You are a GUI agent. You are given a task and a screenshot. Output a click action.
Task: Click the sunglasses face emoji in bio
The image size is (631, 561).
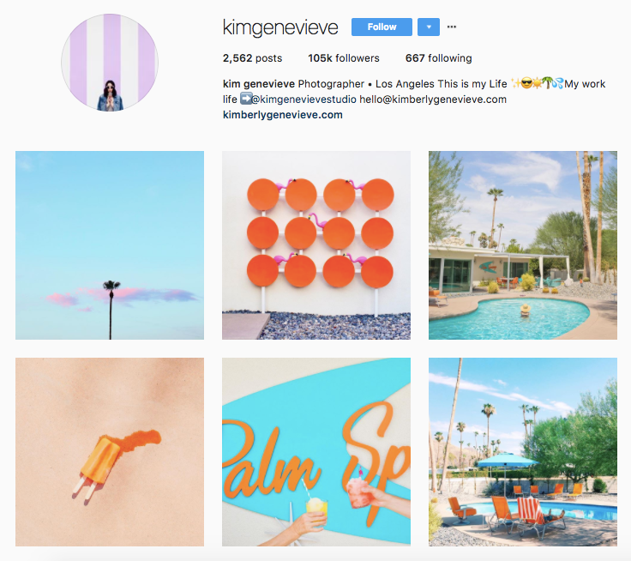click(x=526, y=83)
